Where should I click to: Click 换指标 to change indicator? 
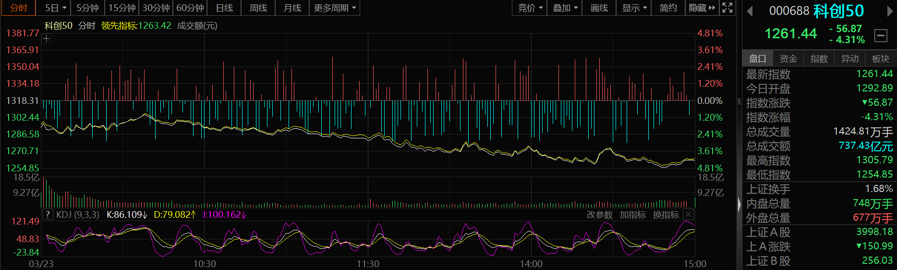[666, 215]
